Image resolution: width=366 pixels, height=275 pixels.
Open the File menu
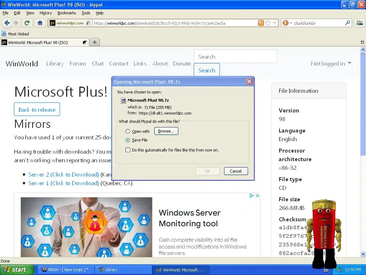[5, 13]
